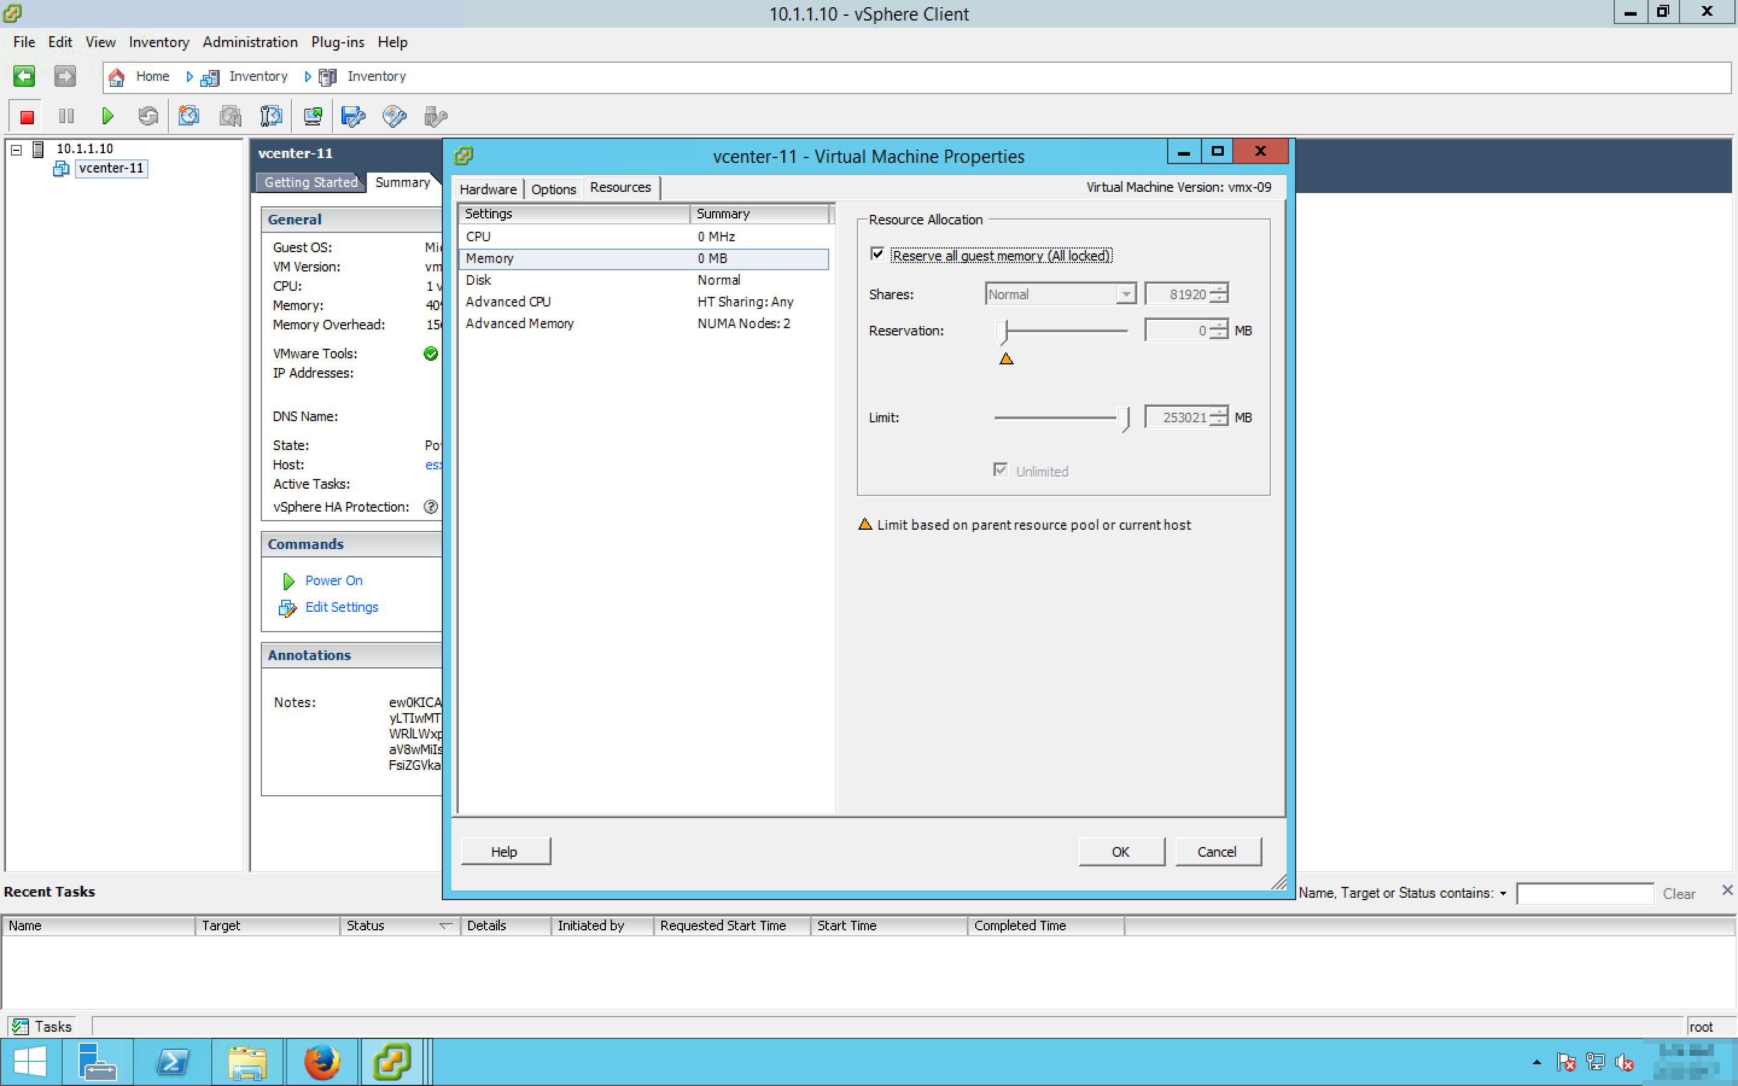Switch to the Hardware tab
The height and width of the screenshot is (1086, 1738).
tap(488, 189)
